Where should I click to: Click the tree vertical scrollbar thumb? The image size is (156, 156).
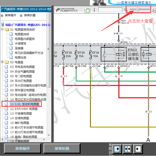pyautogui.click(x=48, y=49)
